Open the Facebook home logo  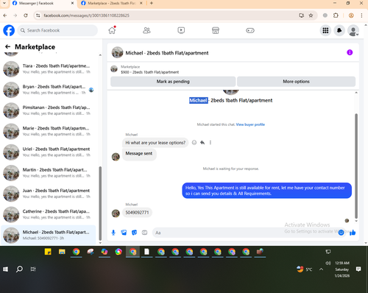(9, 30)
